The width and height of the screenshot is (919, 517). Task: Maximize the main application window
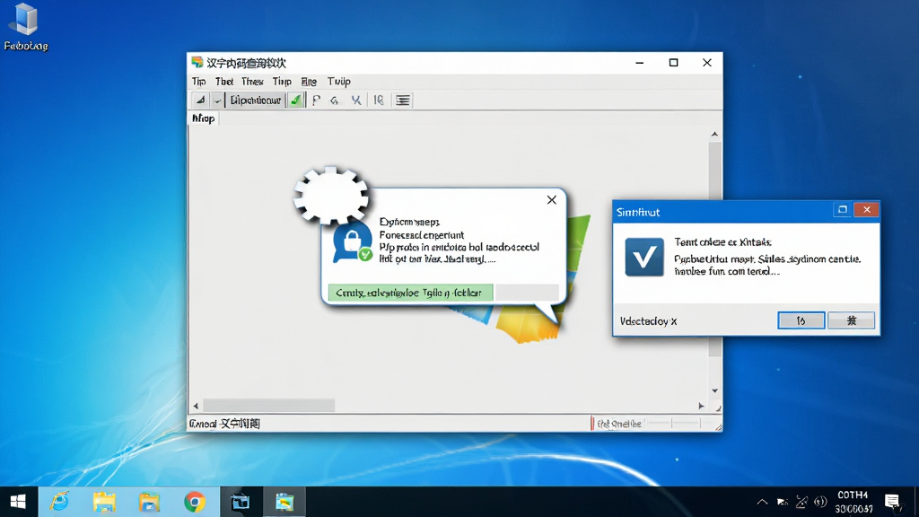click(673, 63)
